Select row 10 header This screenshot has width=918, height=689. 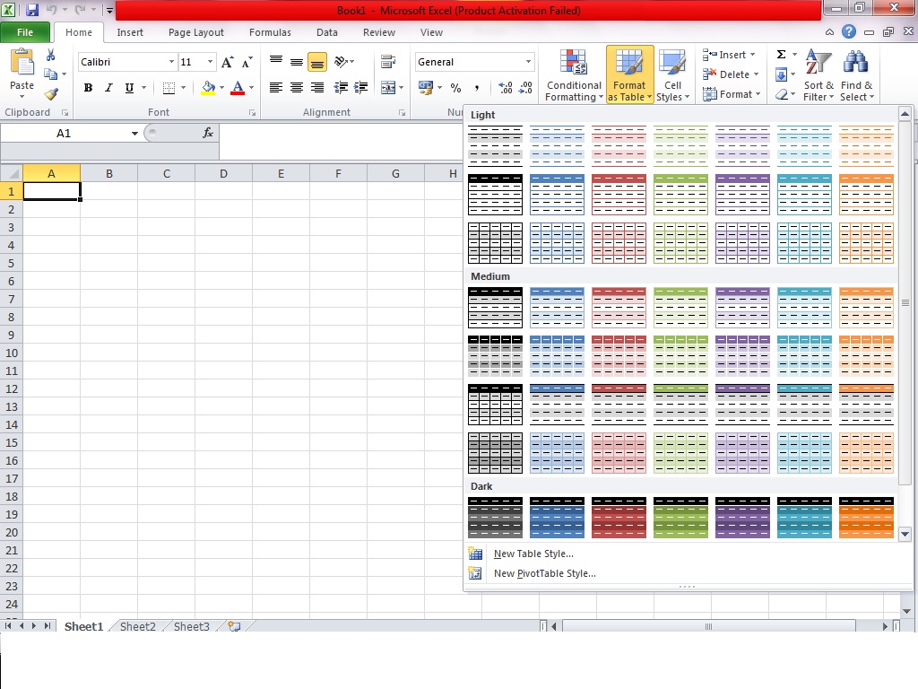click(11, 353)
